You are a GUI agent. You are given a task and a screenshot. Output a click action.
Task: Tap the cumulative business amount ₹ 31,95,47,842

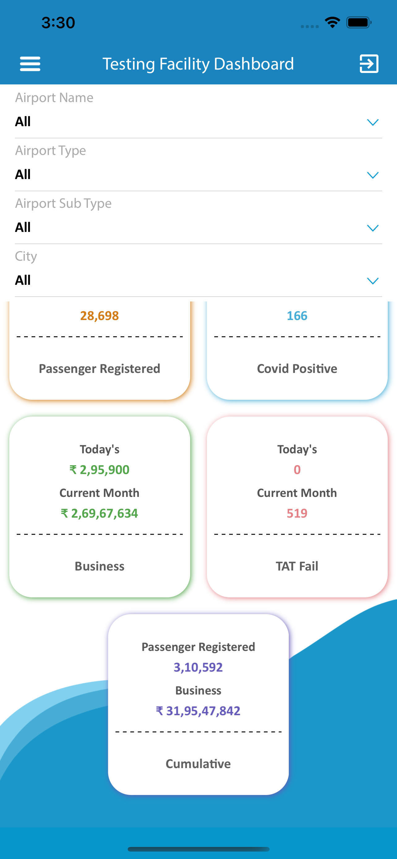tap(198, 711)
